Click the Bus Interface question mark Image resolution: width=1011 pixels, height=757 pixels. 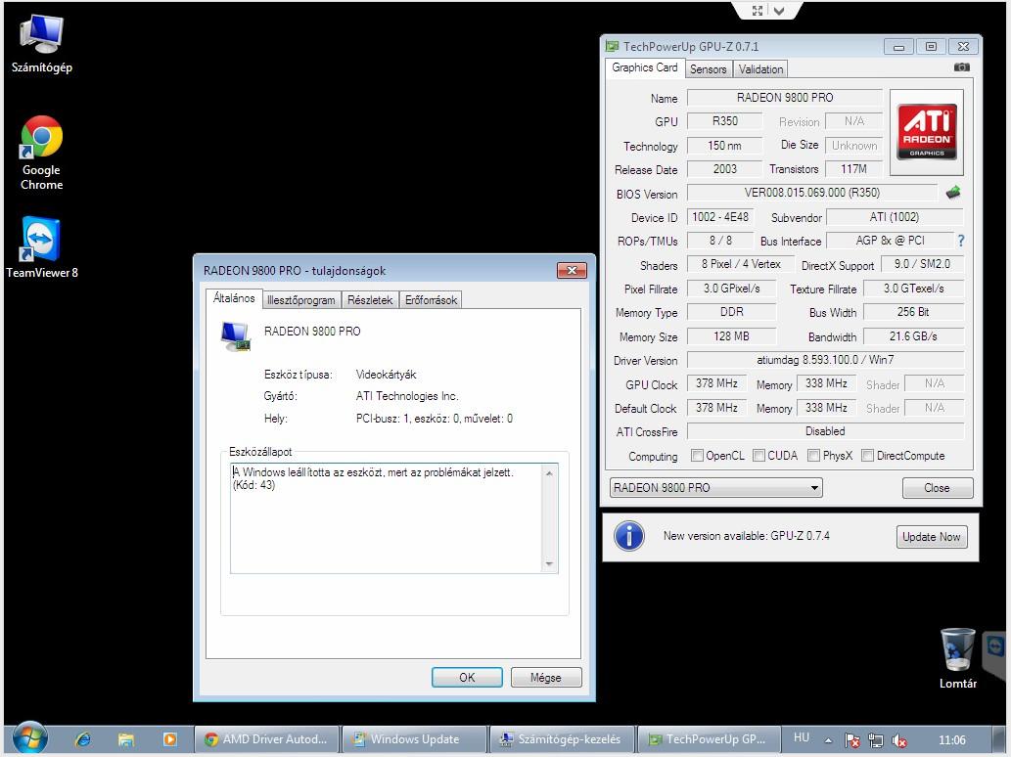[x=961, y=241]
